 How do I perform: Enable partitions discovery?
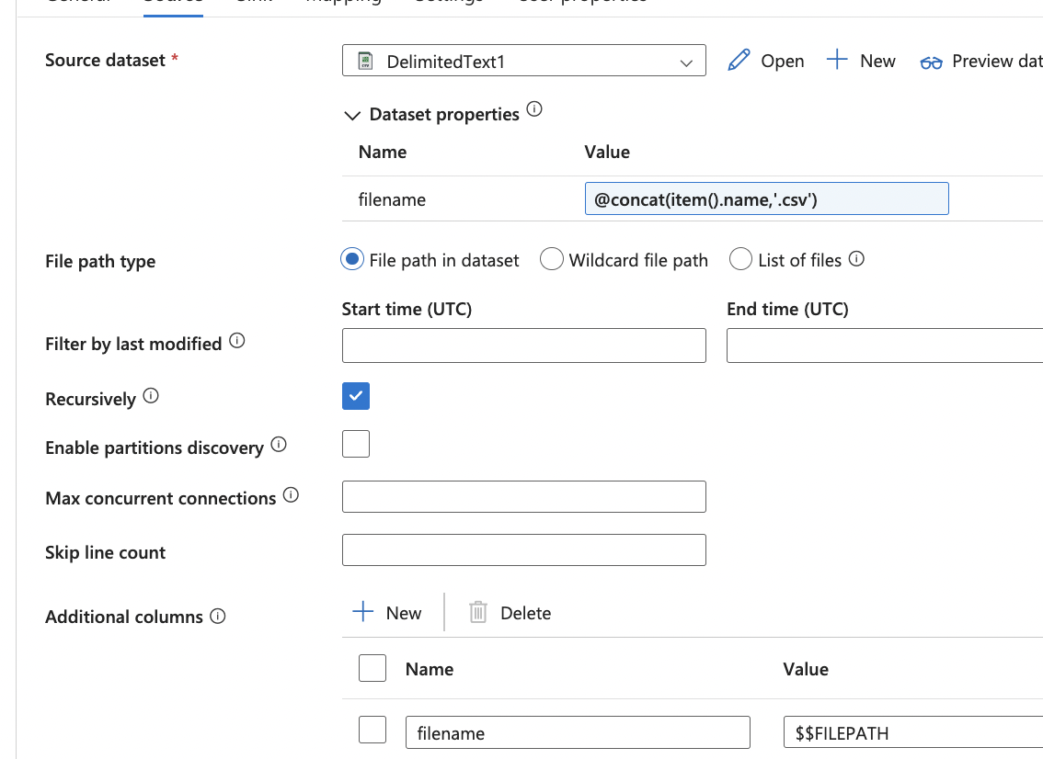[x=355, y=444]
